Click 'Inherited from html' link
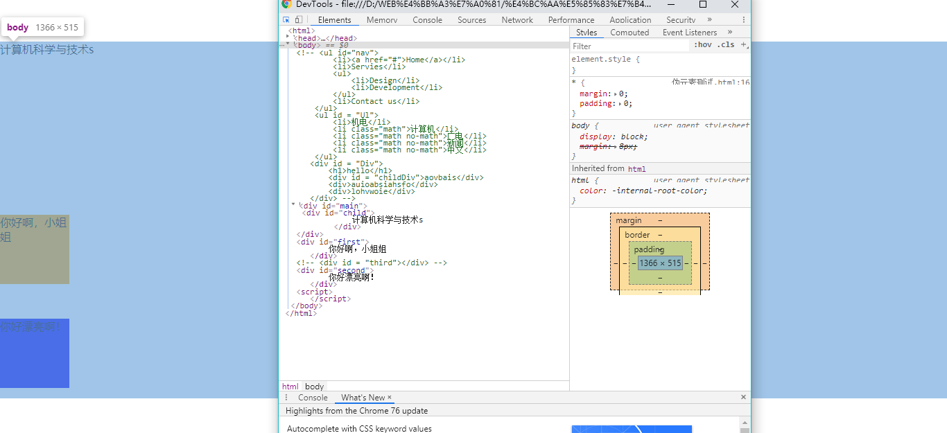Image resolution: width=947 pixels, height=433 pixels. coord(636,168)
